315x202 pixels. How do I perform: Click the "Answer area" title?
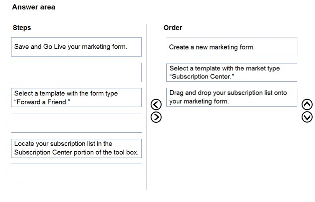[x=34, y=7]
